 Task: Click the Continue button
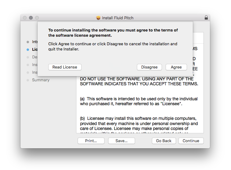191,141
